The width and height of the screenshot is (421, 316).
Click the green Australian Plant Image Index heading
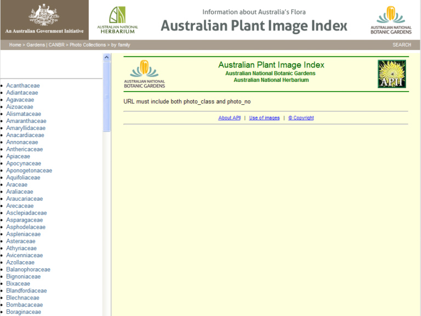pyautogui.click(x=271, y=65)
